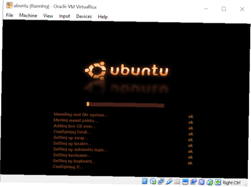Click the 'Configuring X...' line

(68, 167)
